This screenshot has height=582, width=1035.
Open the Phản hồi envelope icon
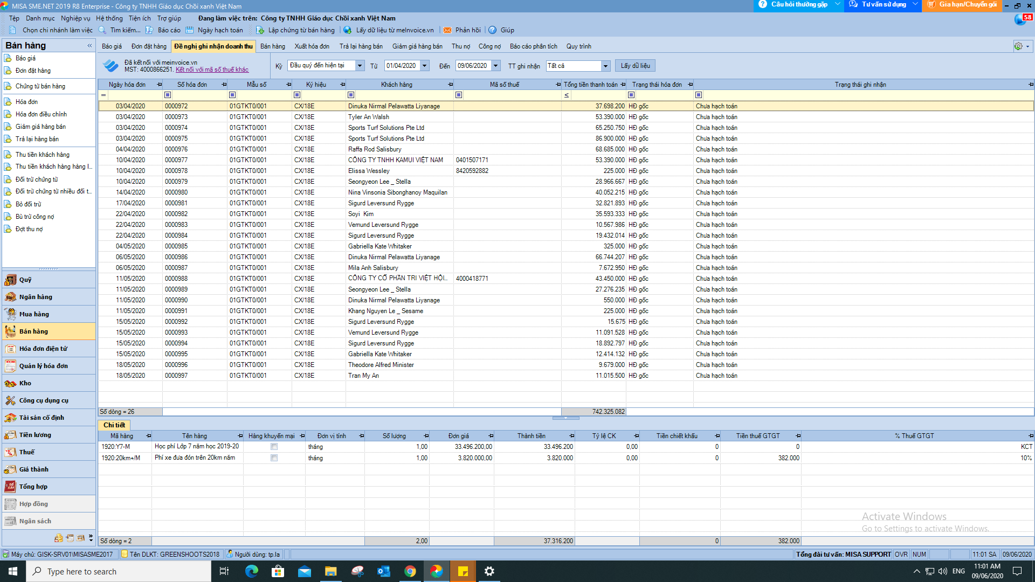click(447, 30)
